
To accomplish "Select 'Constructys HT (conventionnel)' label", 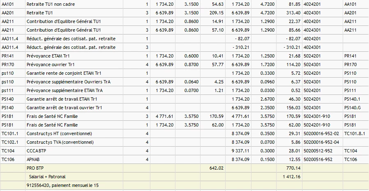I will pyautogui.click(x=59, y=133).
